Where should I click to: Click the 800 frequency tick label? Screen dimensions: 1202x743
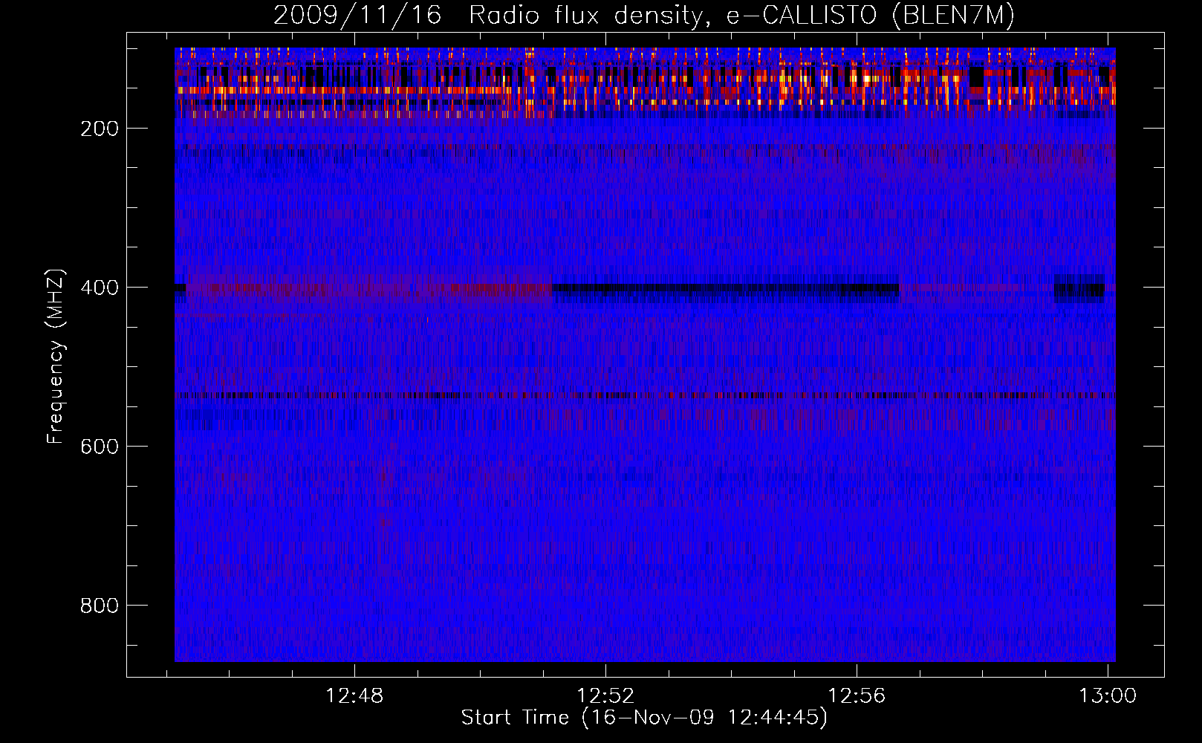click(100, 606)
